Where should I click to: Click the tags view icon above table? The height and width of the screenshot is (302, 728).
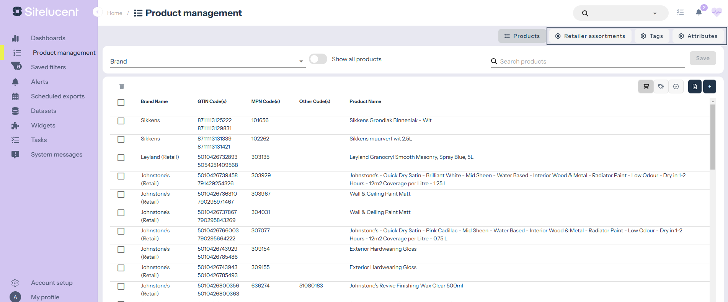click(661, 87)
